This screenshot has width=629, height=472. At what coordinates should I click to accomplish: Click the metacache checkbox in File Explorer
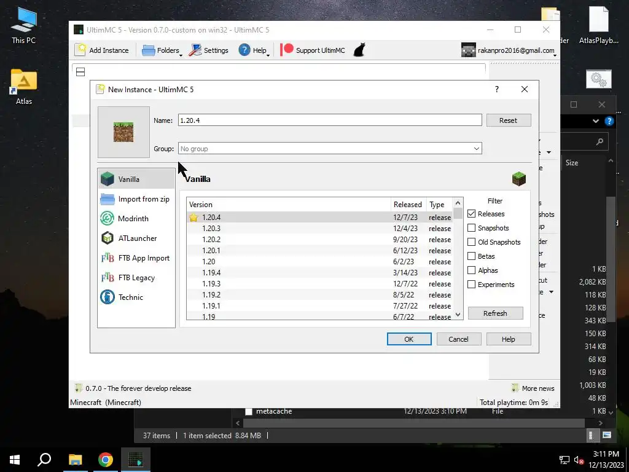[249, 411]
